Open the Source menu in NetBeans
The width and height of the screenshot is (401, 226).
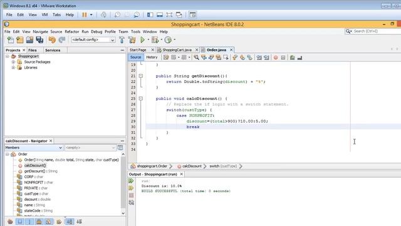56,31
